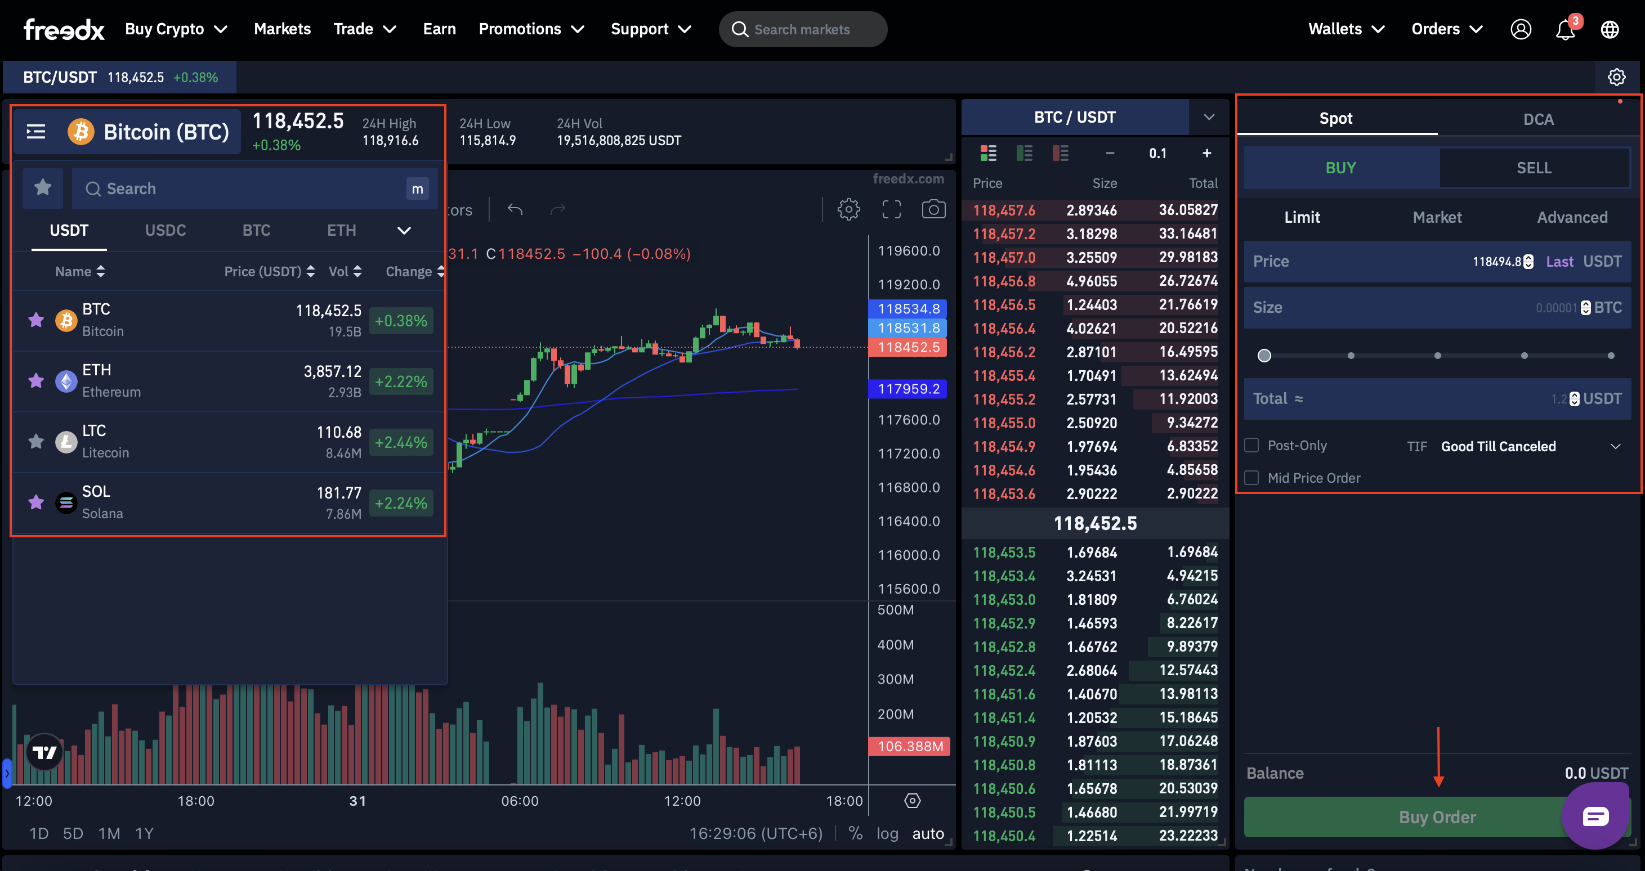Open the notifications bell

tap(1565, 29)
